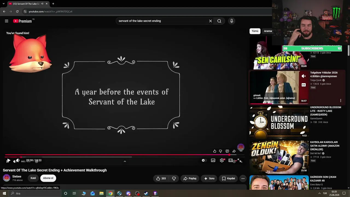350x197 pixels.
Task: Open the Deli Mi Ne? channel link
Action: tap(316, 153)
